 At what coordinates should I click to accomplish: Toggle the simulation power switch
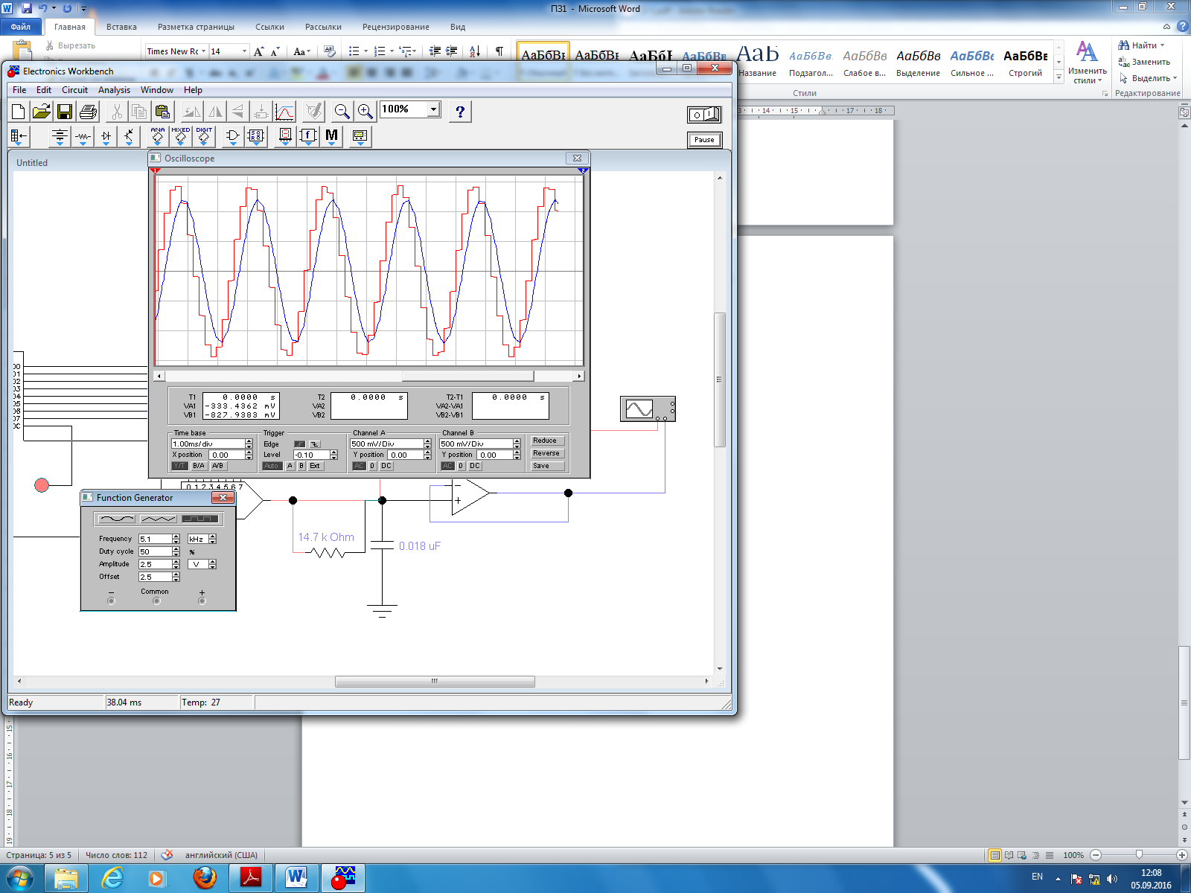coord(704,115)
